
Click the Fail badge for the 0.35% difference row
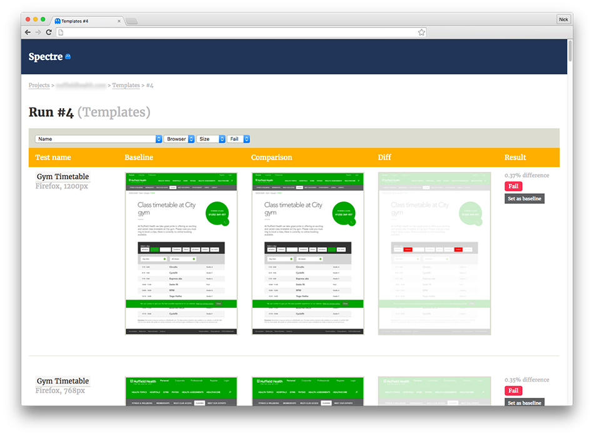pos(513,390)
